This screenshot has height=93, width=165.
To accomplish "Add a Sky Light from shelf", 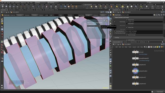I will (128, 7).
